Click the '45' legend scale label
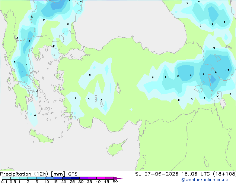Screen dimensions: 236x183 tap(106, 182)
